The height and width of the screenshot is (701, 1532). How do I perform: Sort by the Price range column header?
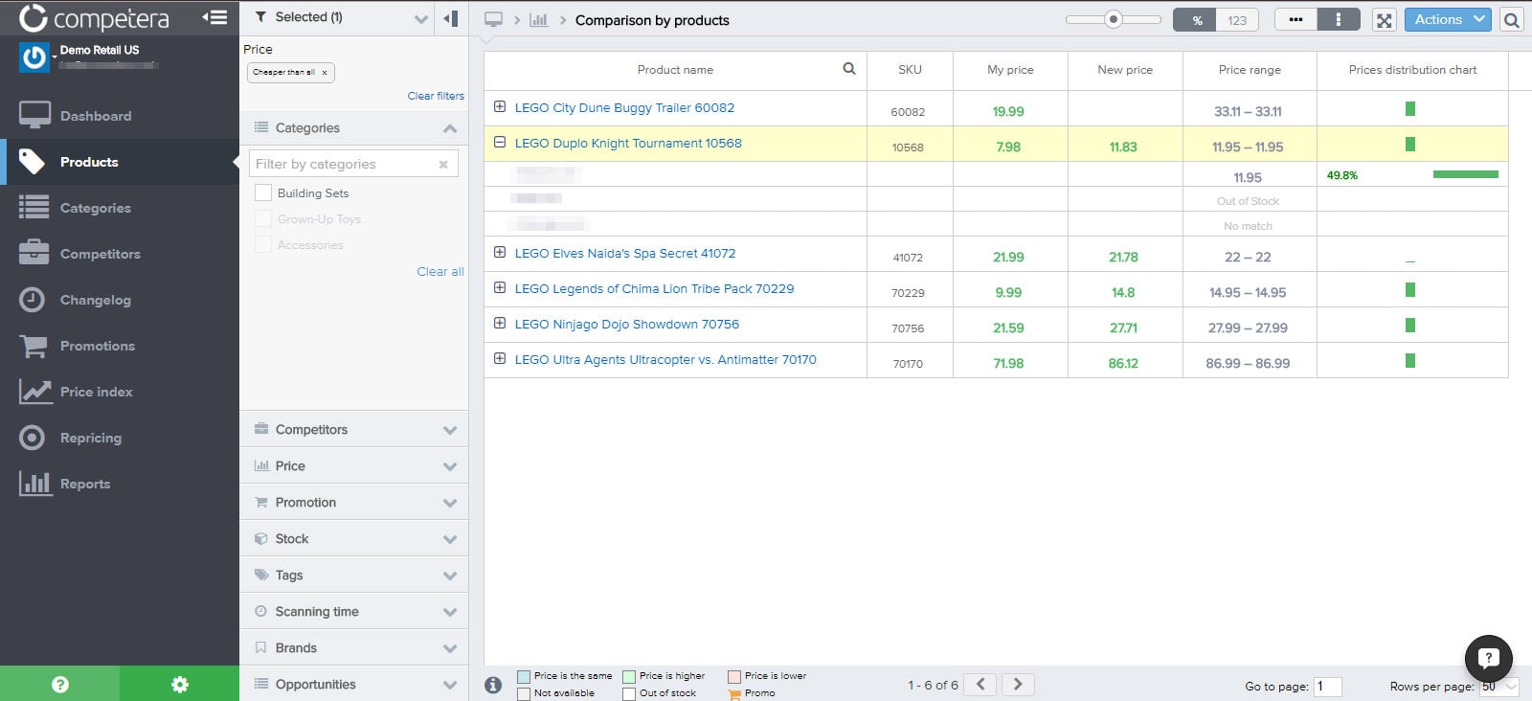tap(1250, 70)
